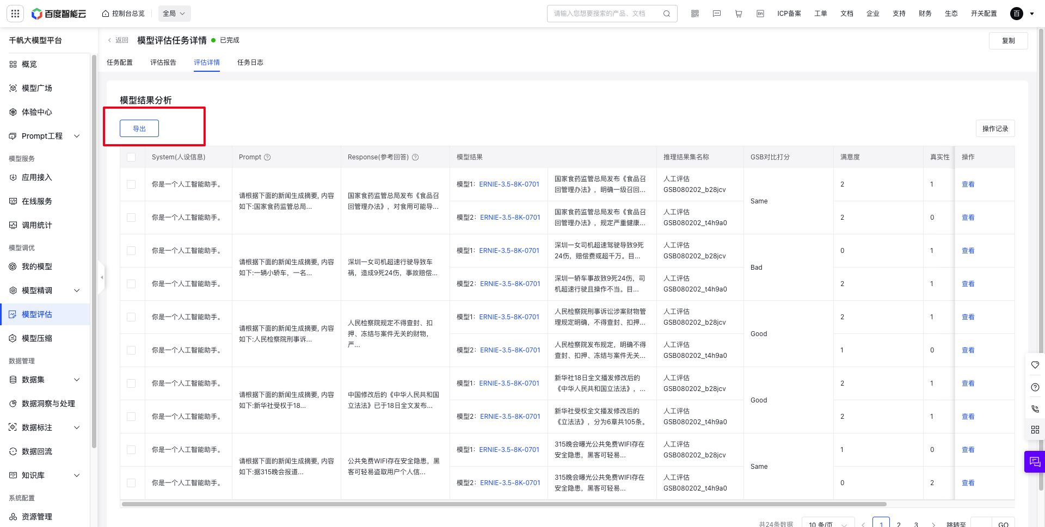This screenshot has height=527, width=1045.
Task: Open 操作记录 button
Action: click(995, 128)
